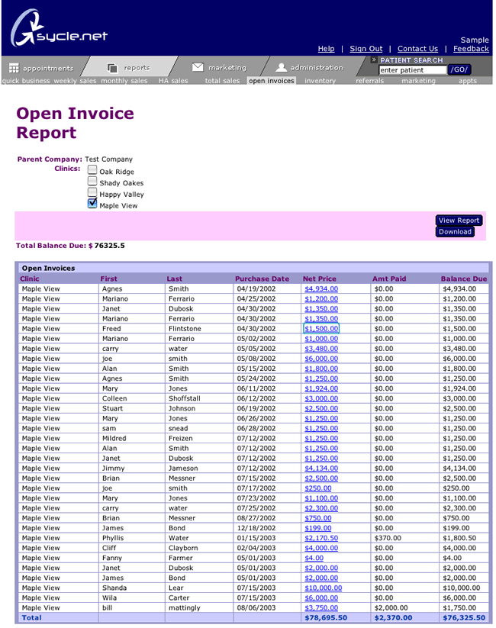Tick the Happy Valley clinic checkbox
This screenshot has height=628, width=496.
pyautogui.click(x=92, y=193)
